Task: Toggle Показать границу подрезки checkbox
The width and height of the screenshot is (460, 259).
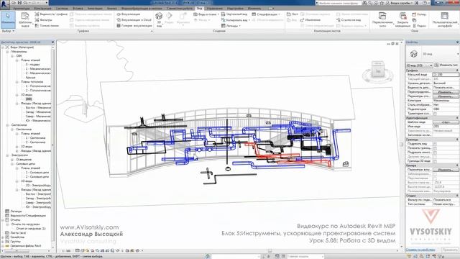Action: point(435,148)
